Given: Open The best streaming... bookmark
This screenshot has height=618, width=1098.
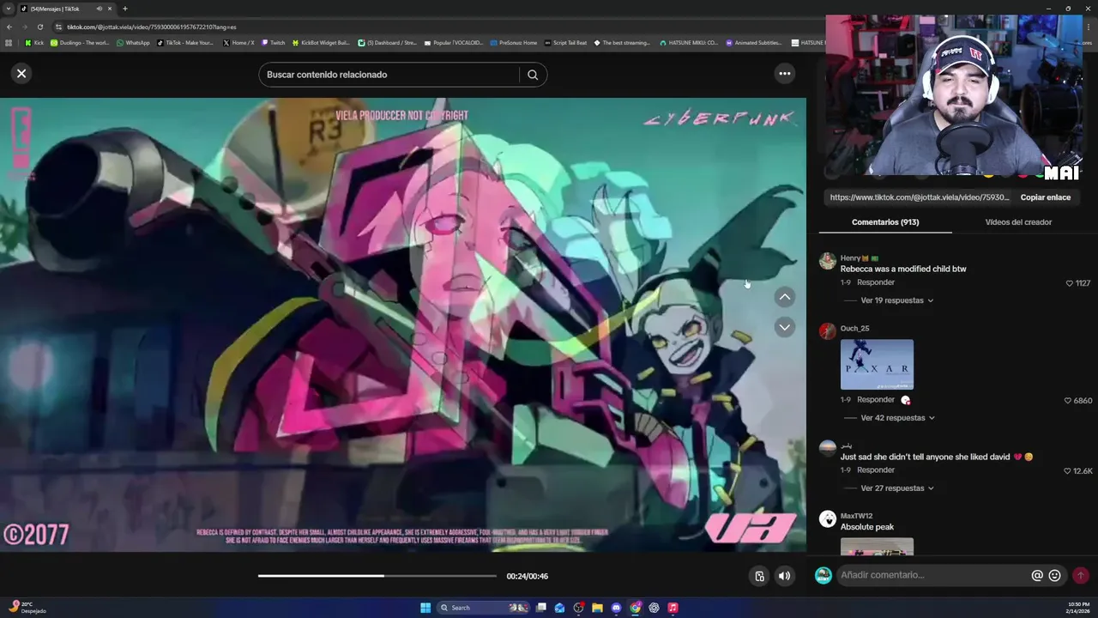Looking at the screenshot, I should coord(622,43).
